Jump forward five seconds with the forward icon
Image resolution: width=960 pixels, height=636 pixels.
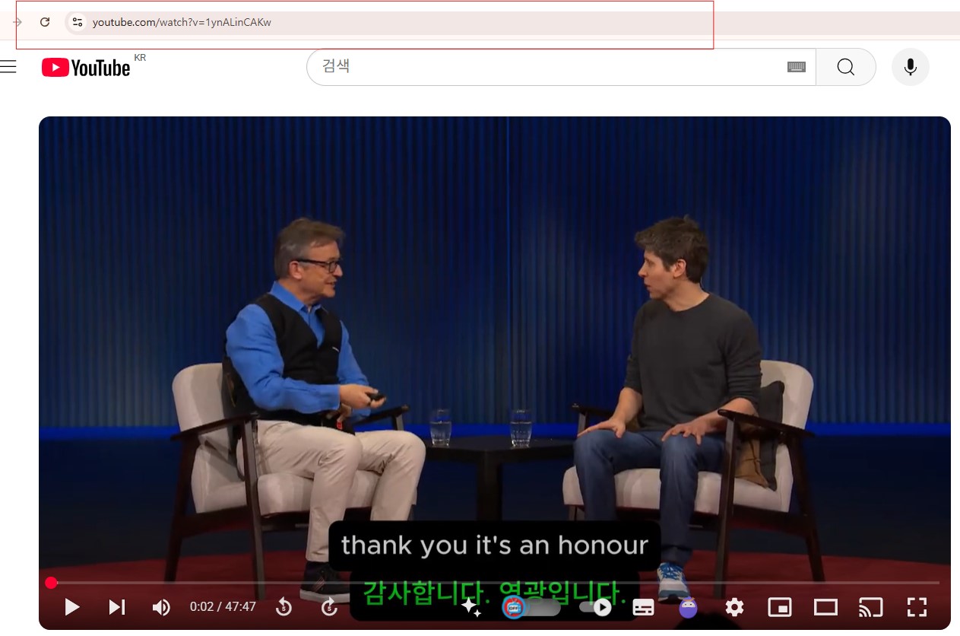[x=329, y=607]
